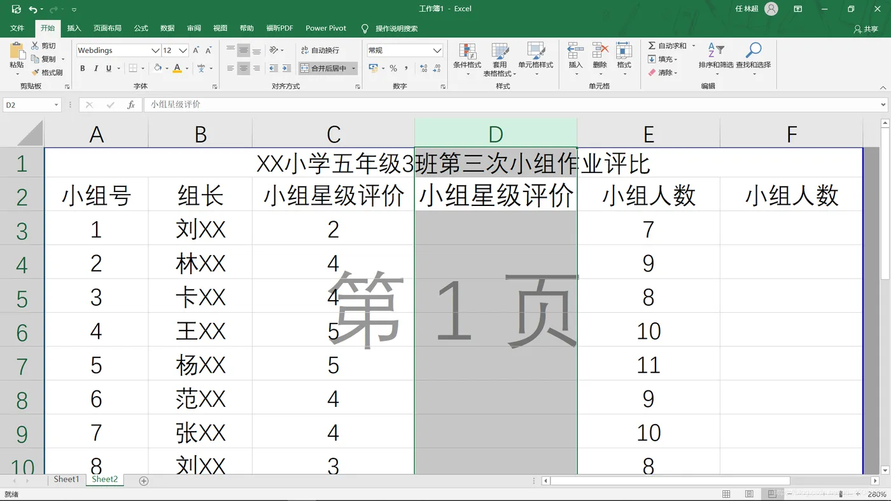891x501 pixels.
Task: Click the Insert cells (插入) icon
Action: pos(575,51)
